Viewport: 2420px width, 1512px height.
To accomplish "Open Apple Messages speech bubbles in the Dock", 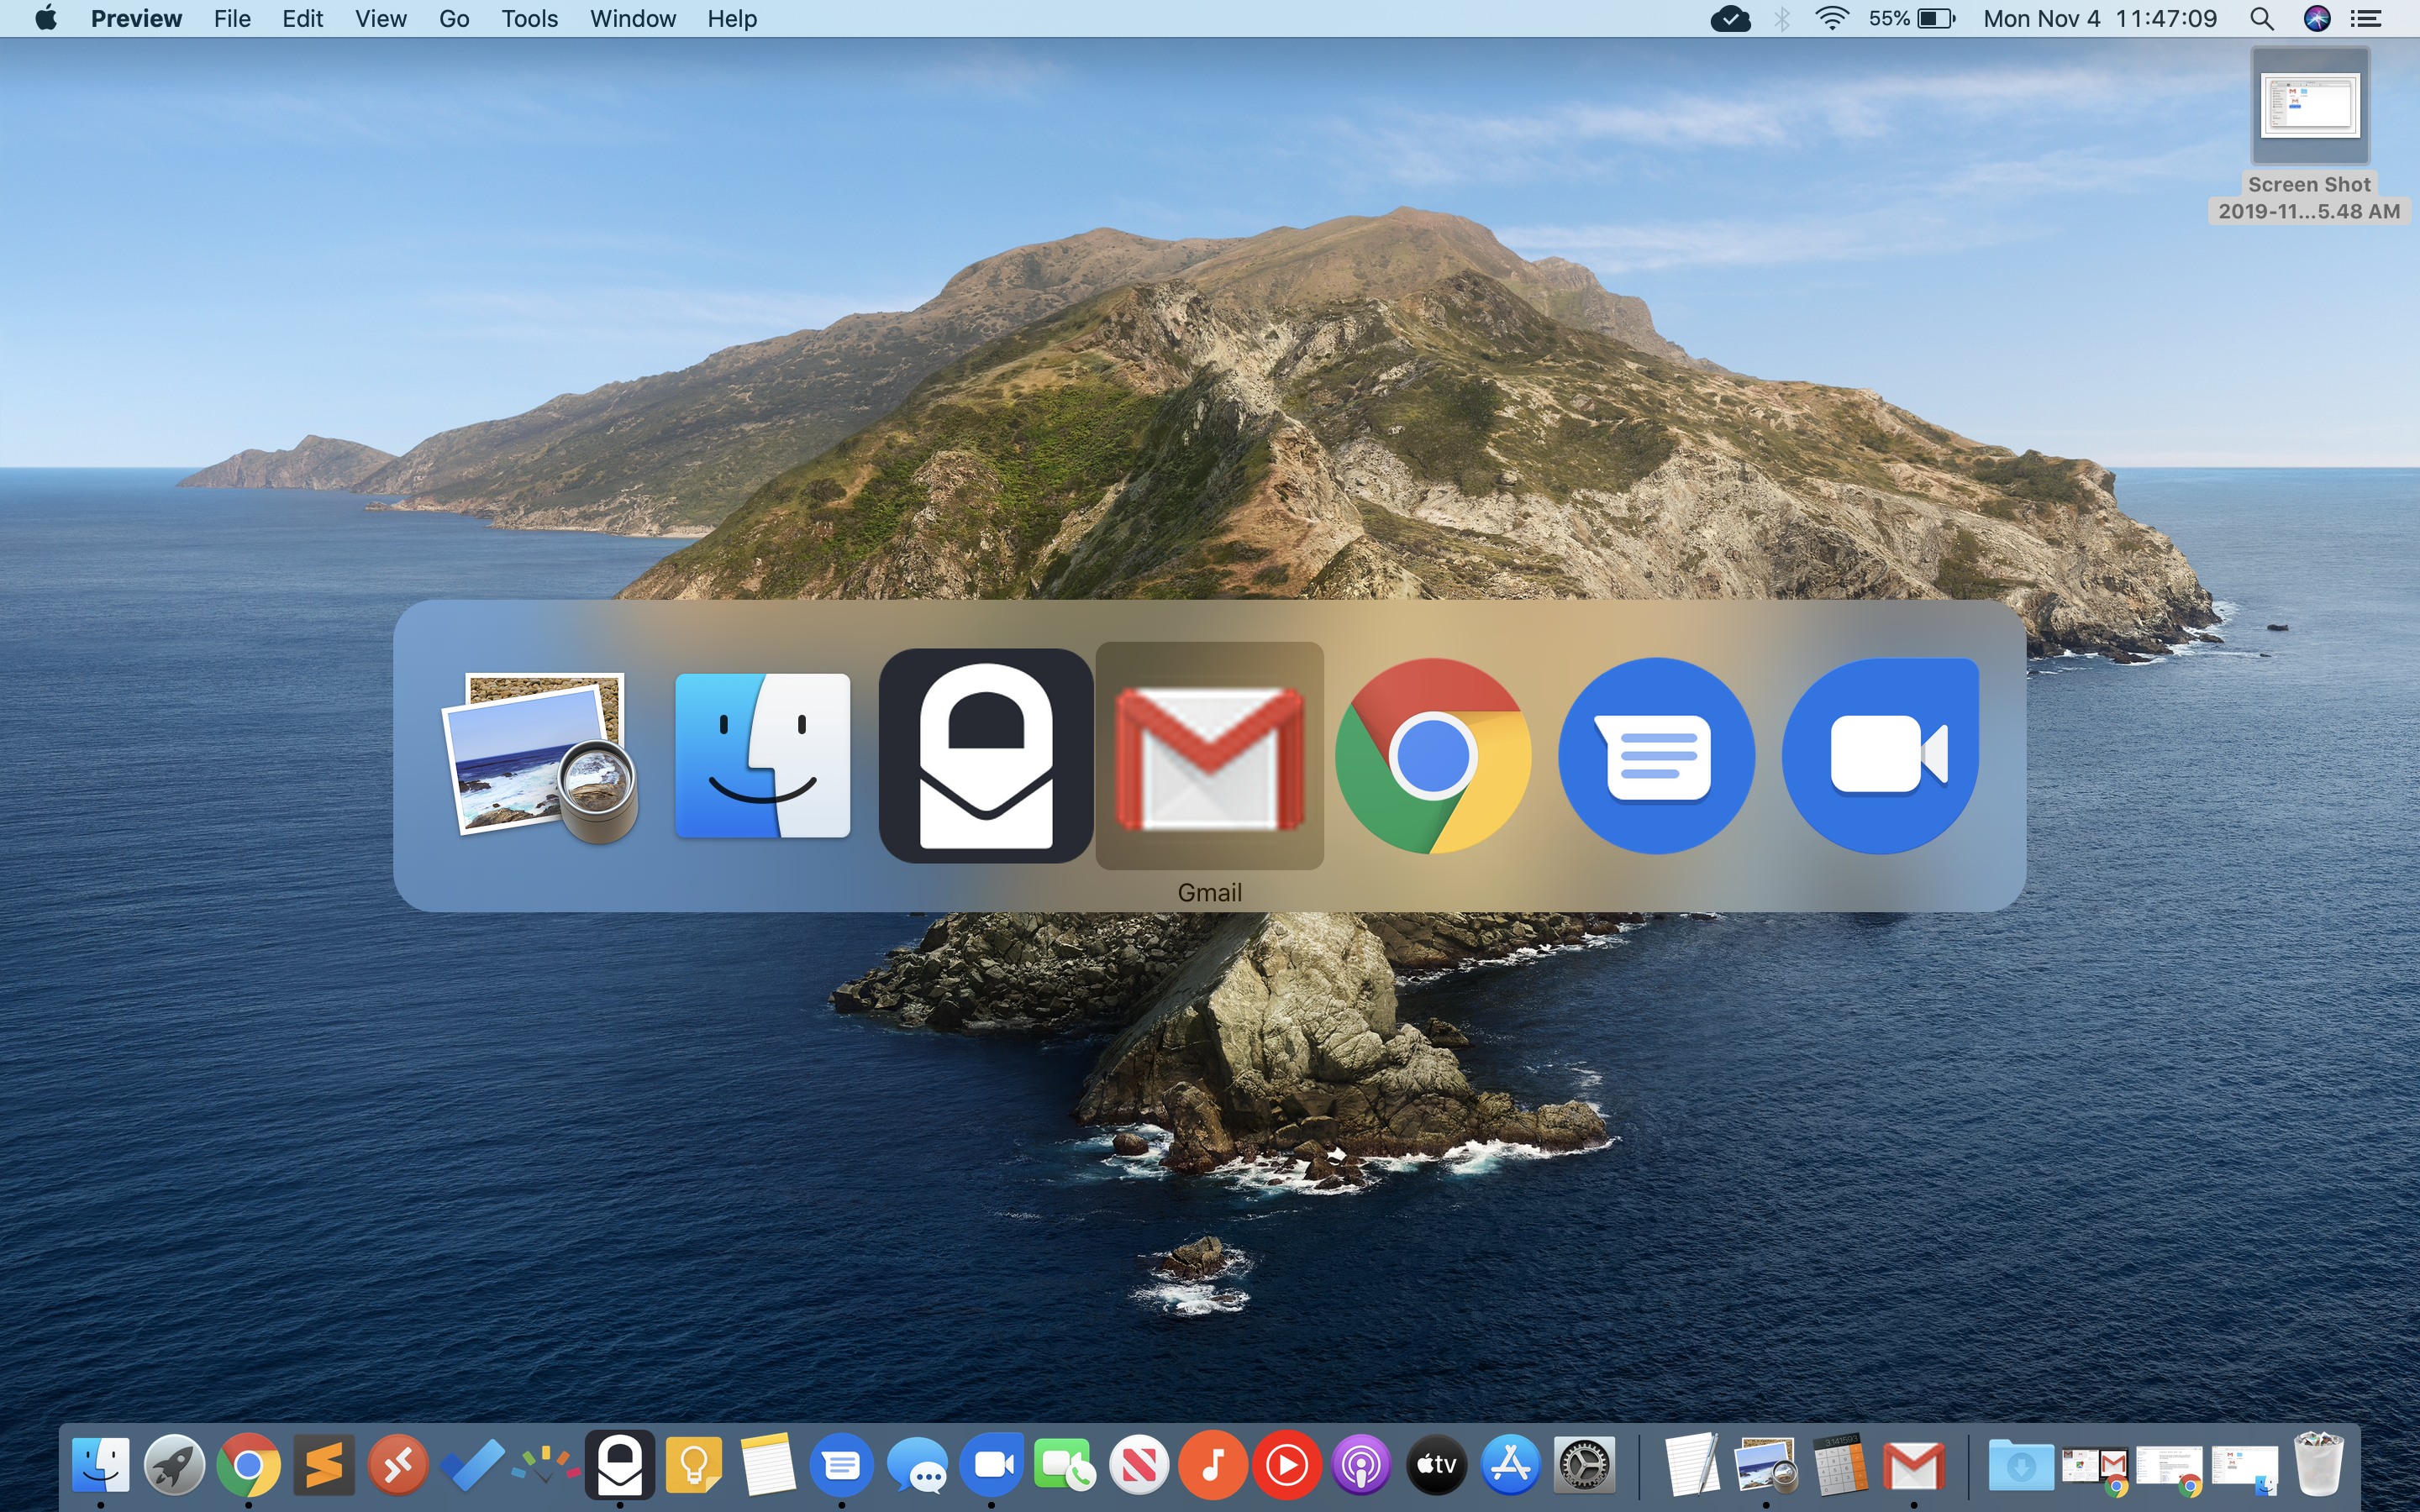I will (916, 1466).
